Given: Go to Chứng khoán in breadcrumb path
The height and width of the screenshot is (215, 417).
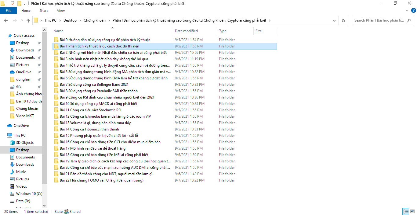Looking at the screenshot, I should pyautogui.click(x=94, y=20).
